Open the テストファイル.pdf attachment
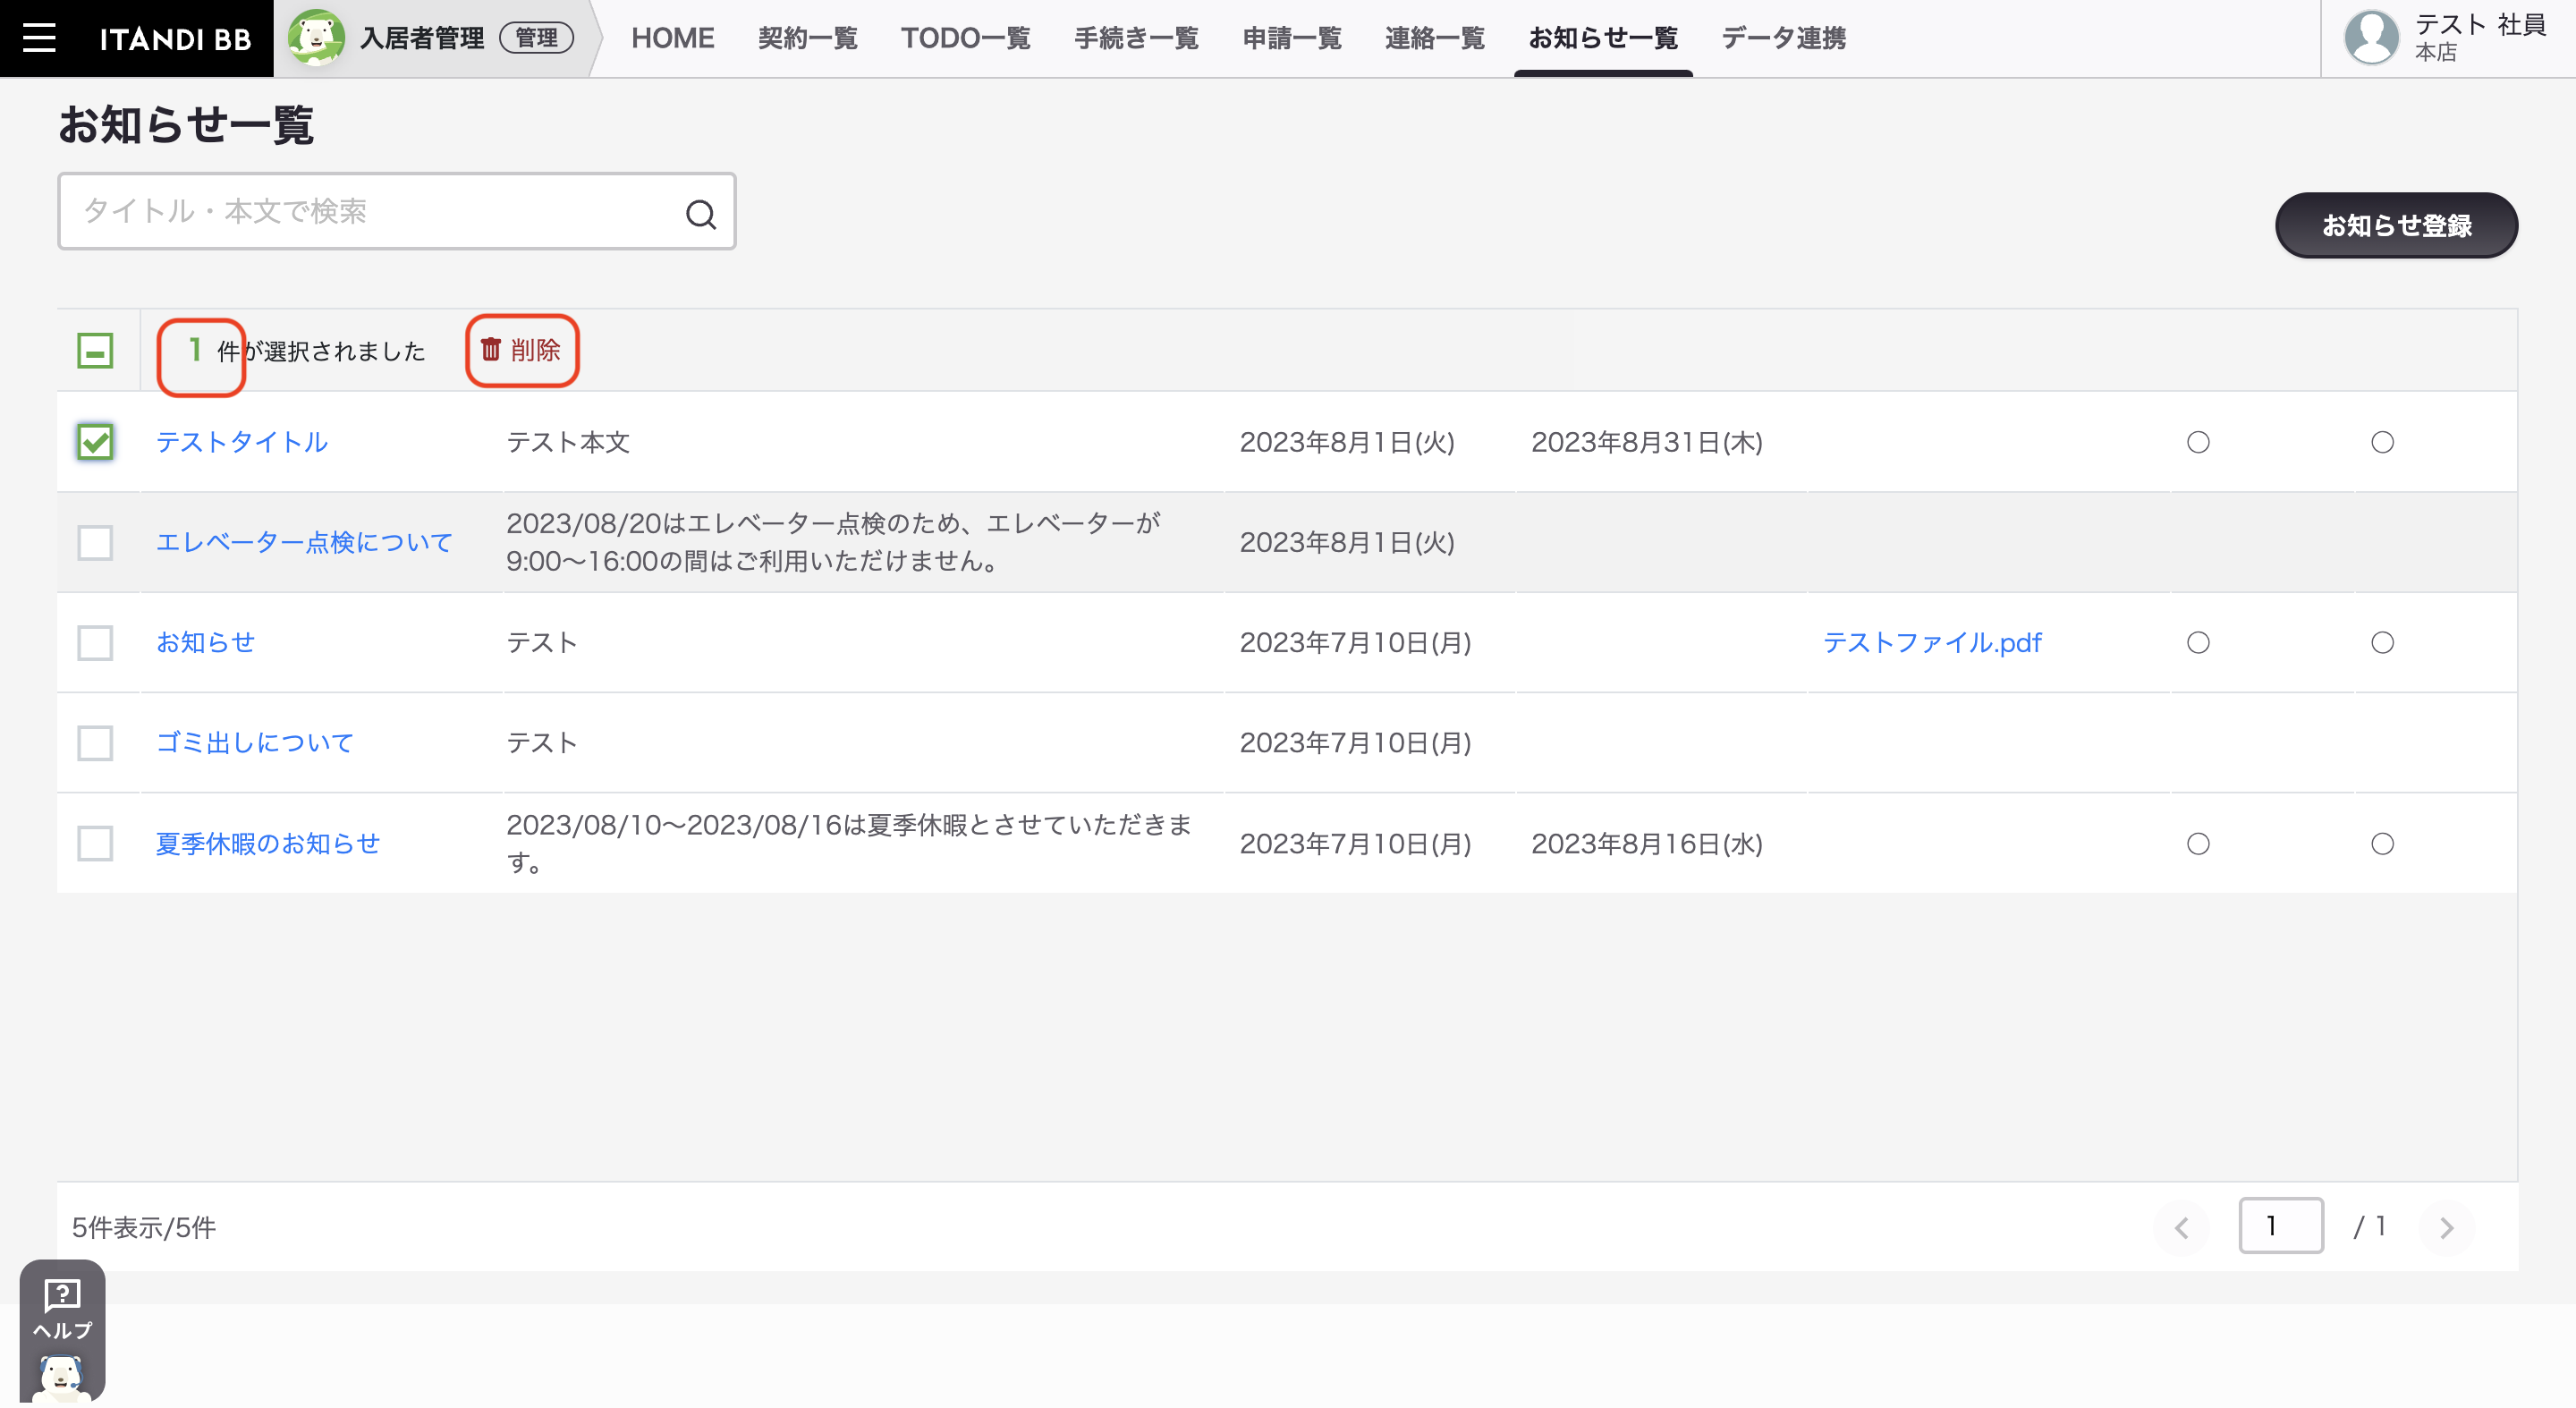Image resolution: width=2576 pixels, height=1408 pixels. pyautogui.click(x=1932, y=642)
